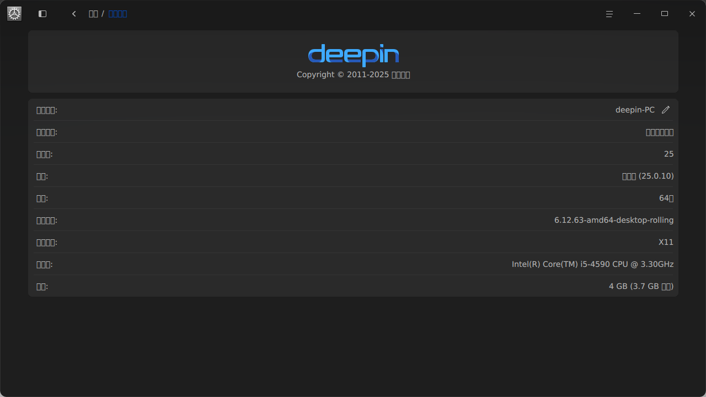
Task: Maximize the control center window
Action: pos(665,14)
